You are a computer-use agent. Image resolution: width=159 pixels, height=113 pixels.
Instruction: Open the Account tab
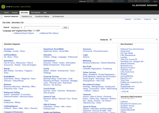tap(15, 13)
